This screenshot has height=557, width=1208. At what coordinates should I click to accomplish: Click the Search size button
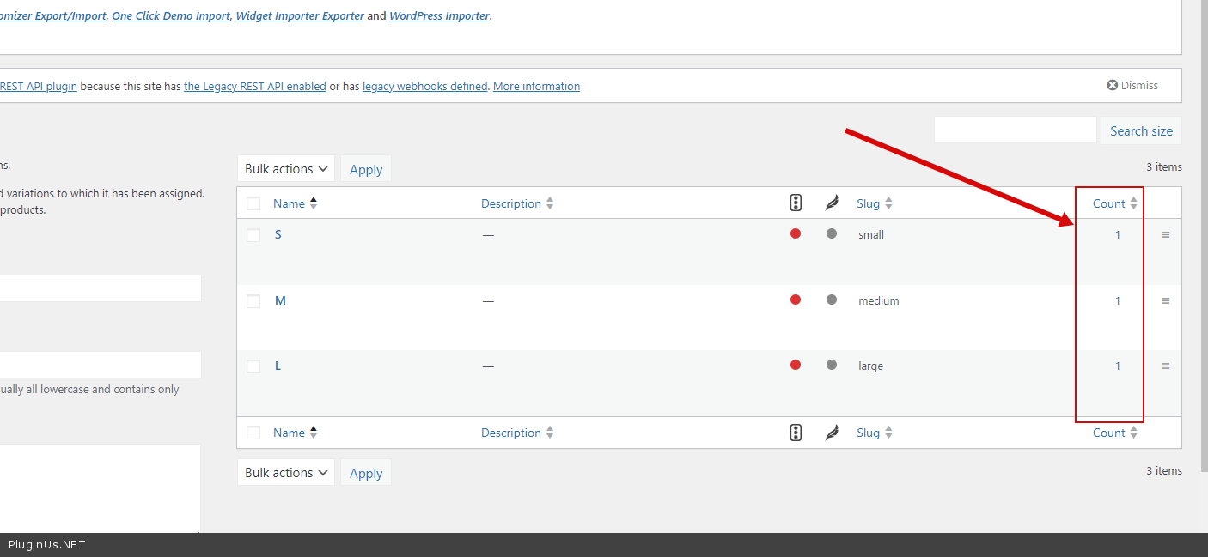tap(1140, 131)
